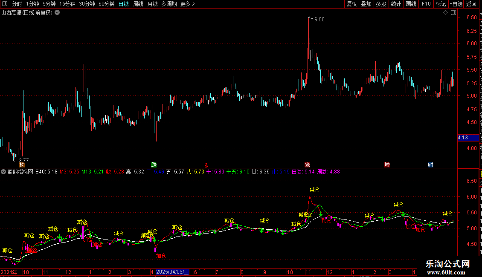Add stock via +自选 button
Screen dimensions: 482x277
click(456, 4)
